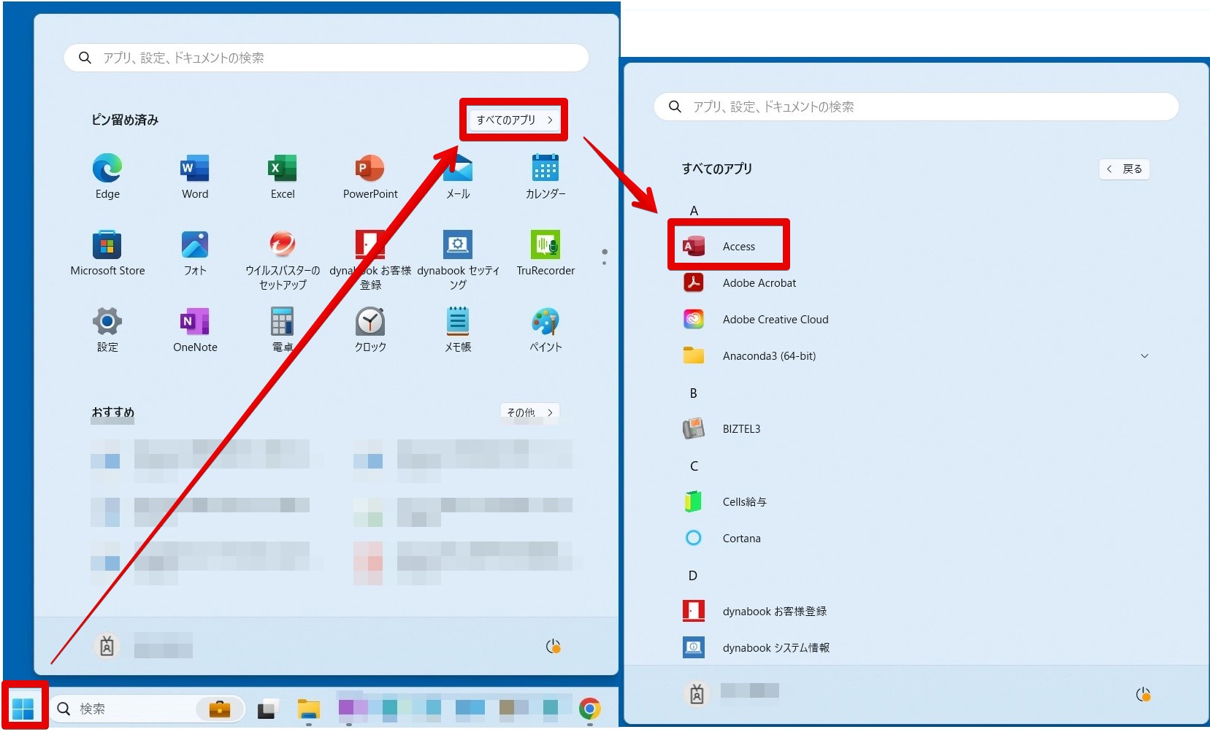Launch the ペイント paint app

pyautogui.click(x=545, y=330)
